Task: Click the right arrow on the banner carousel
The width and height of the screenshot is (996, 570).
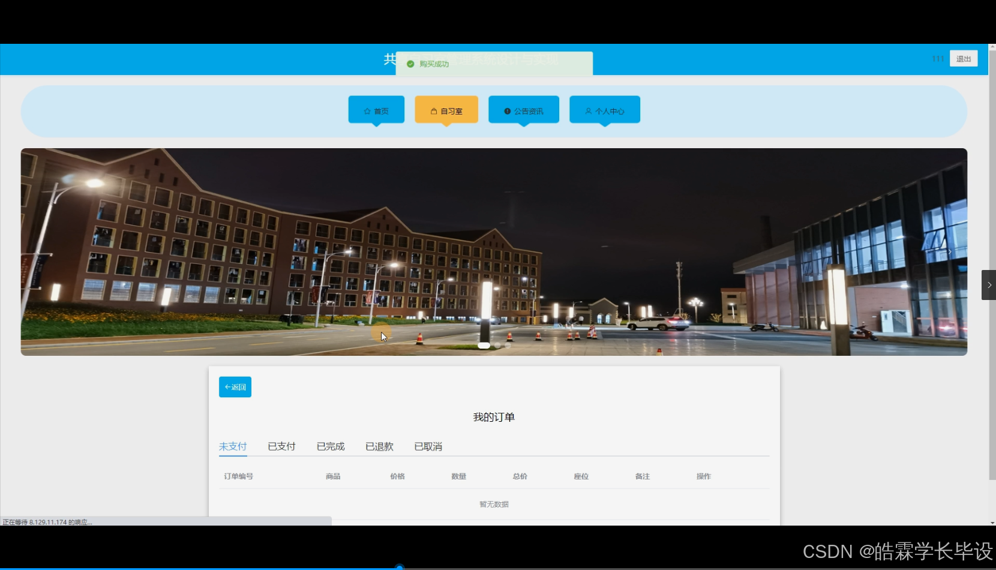Action: (949, 251)
